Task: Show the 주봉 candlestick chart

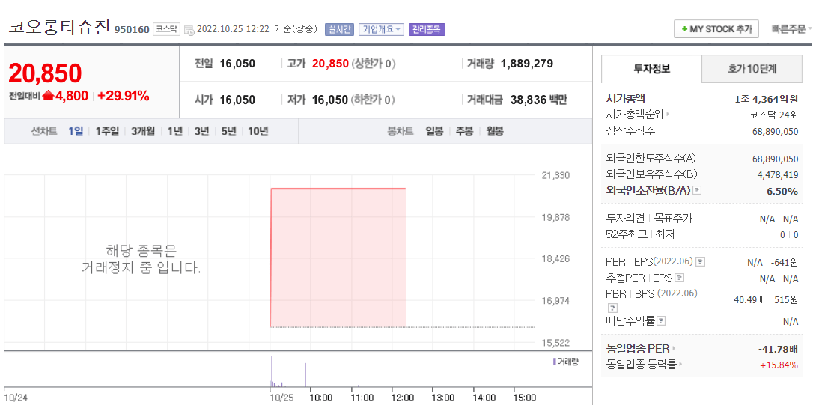Action: click(x=464, y=131)
